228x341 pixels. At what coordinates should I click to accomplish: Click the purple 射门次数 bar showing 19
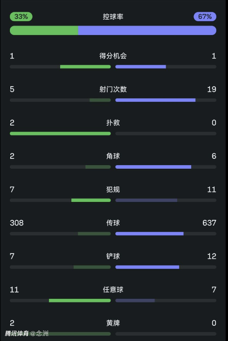click(x=155, y=100)
